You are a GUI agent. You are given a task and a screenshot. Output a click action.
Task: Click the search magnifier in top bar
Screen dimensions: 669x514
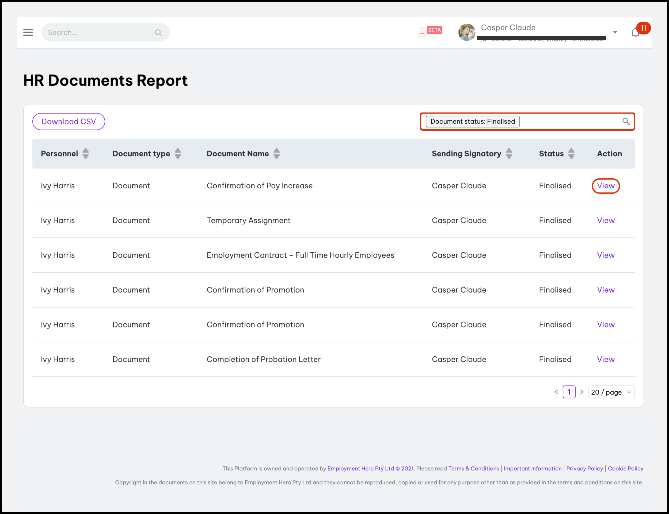pyautogui.click(x=158, y=32)
